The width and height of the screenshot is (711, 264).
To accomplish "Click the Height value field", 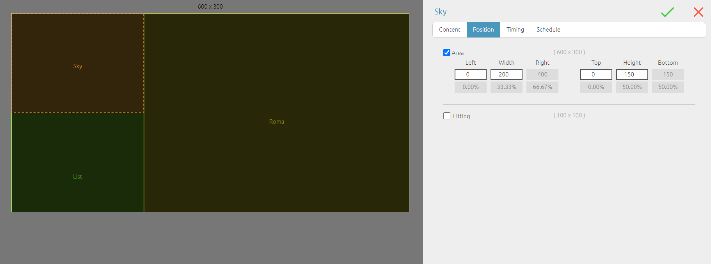I will coord(632,74).
